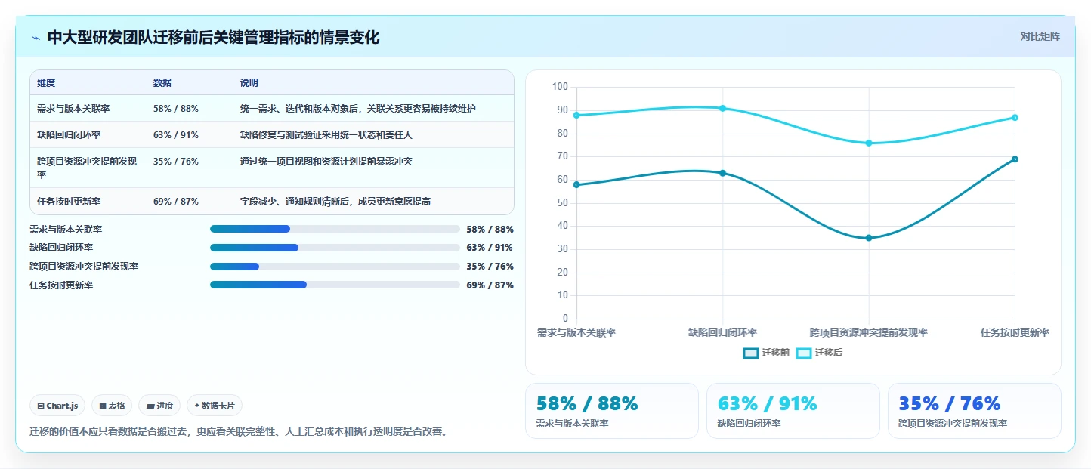The height and width of the screenshot is (469, 1091).
Task: Click the 迁移前 point at 需求与版本关联率 (58)
Action: [576, 184]
